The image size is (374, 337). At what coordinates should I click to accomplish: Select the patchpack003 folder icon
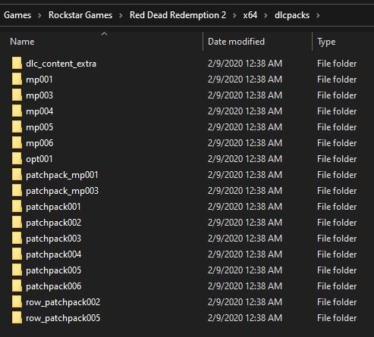17,238
